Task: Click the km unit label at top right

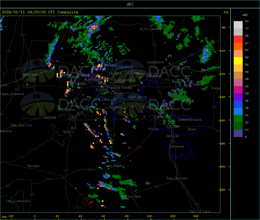Action: [226, 12]
